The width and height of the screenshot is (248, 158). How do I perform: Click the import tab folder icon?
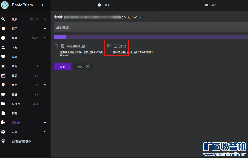(206, 5)
